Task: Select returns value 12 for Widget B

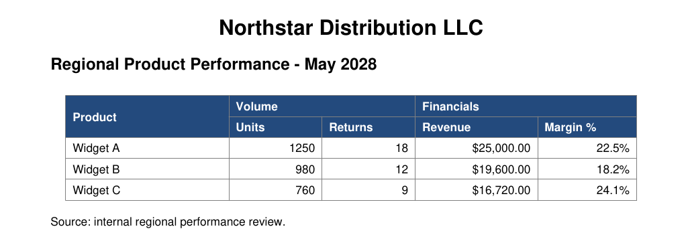Action: (402, 169)
